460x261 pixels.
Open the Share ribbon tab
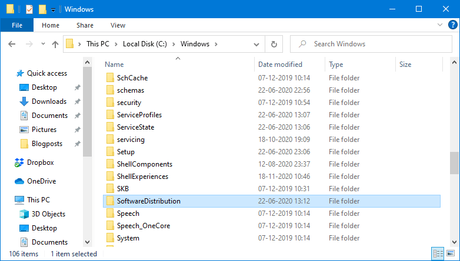(85, 25)
